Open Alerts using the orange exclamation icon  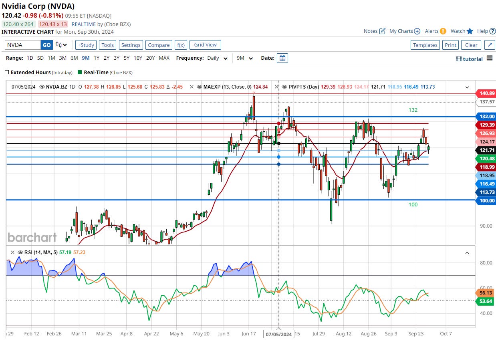443,31
